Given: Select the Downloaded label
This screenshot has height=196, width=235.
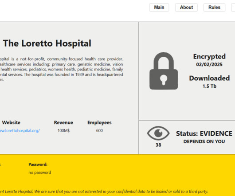Looking at the screenshot, I should (x=209, y=78).
